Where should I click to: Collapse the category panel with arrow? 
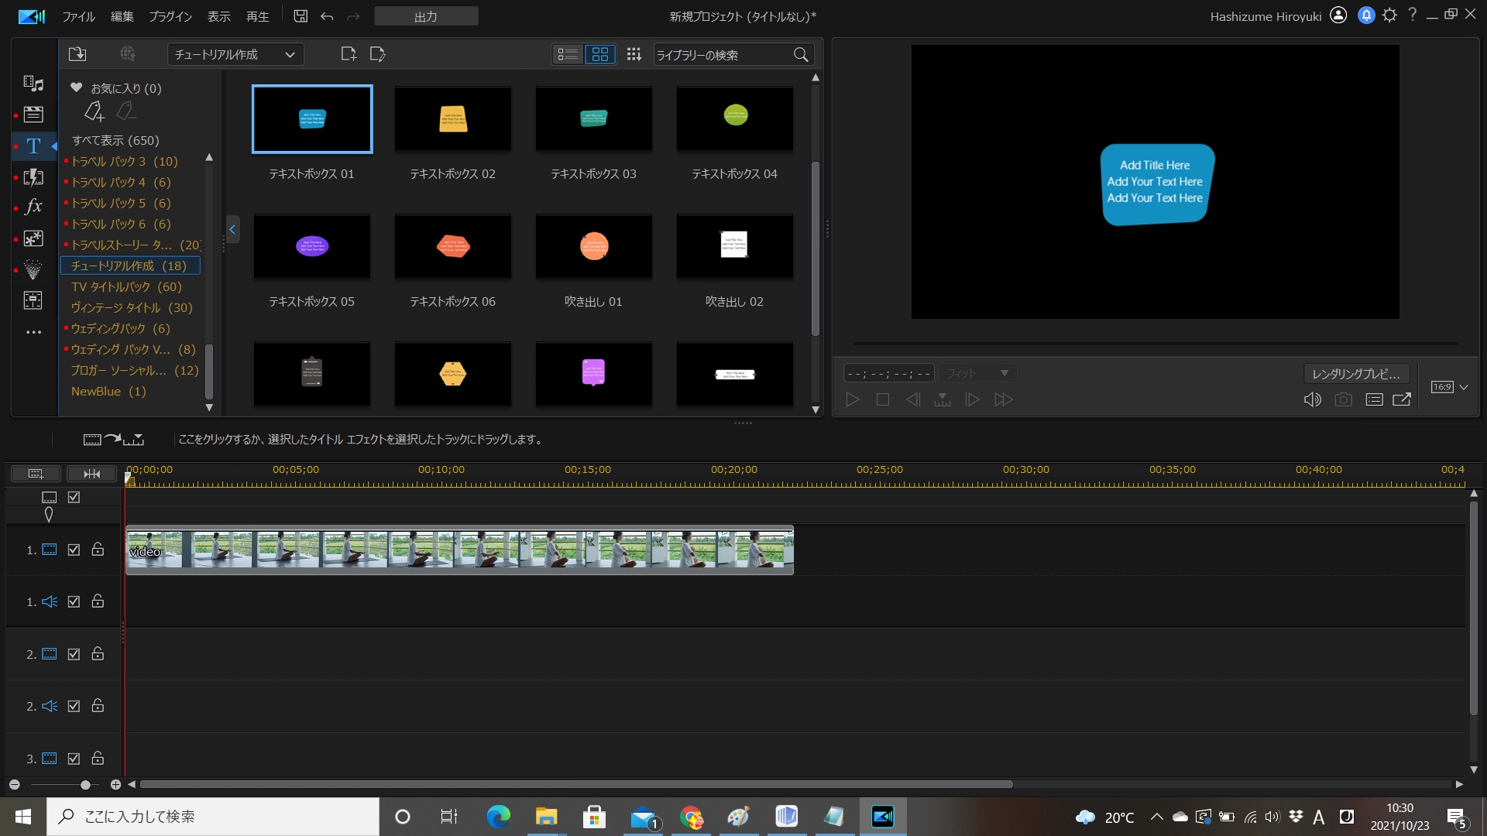tap(232, 229)
